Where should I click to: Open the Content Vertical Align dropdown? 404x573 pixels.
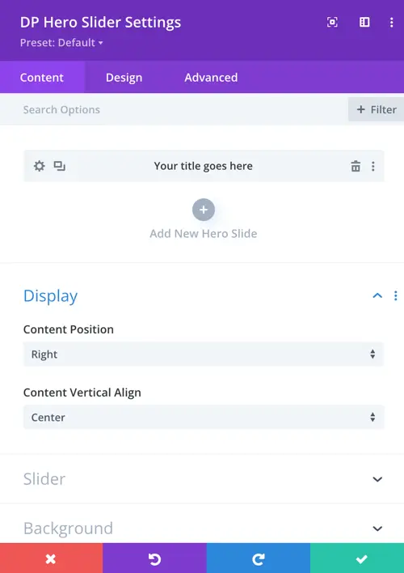tap(204, 417)
